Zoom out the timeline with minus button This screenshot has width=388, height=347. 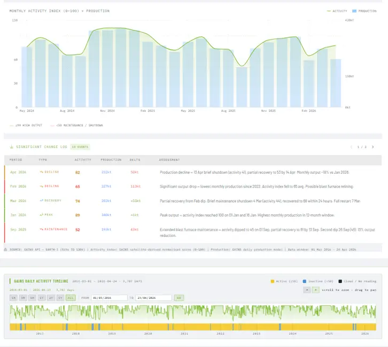coord(307,290)
